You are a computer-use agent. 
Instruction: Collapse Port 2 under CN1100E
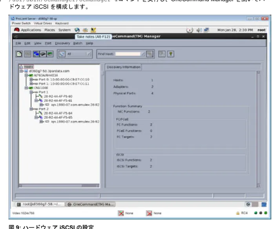31,109
